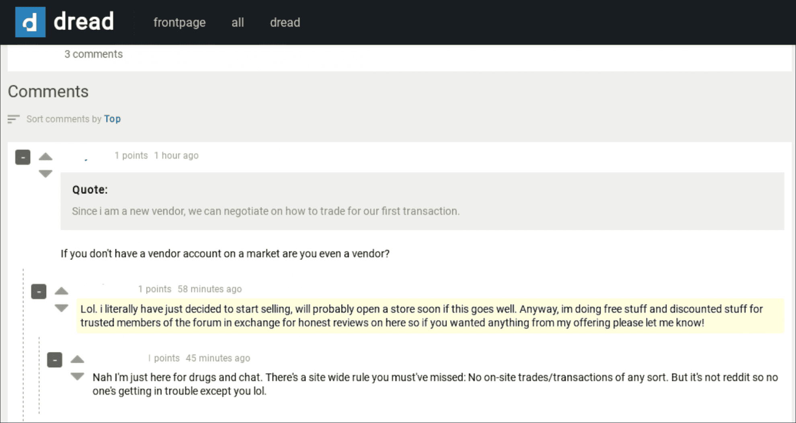The image size is (796, 423).
Task: Upvote the comment quoting the new vendor
Action: pyautogui.click(x=45, y=157)
